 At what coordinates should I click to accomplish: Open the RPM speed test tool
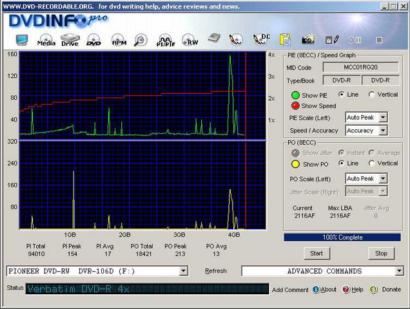pyautogui.click(x=119, y=40)
